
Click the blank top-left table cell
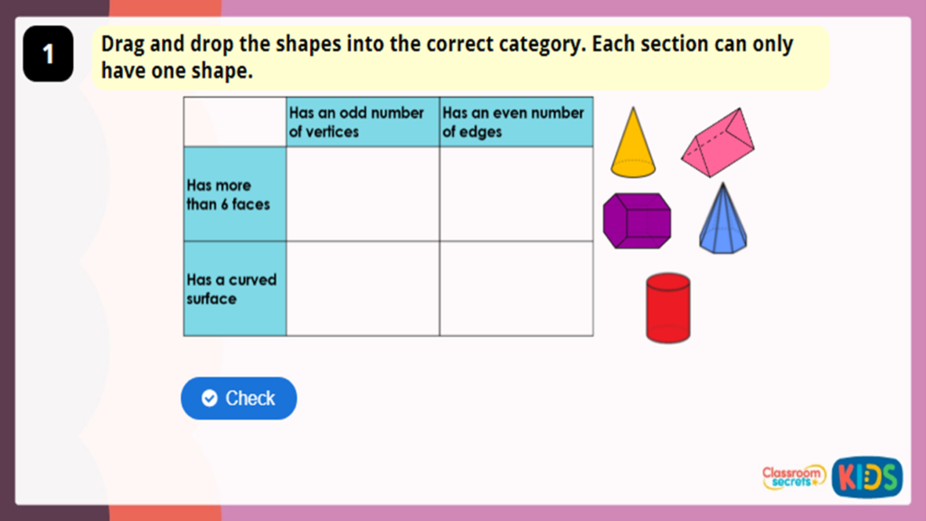click(233, 121)
